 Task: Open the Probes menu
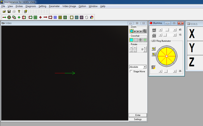coord(19,6)
